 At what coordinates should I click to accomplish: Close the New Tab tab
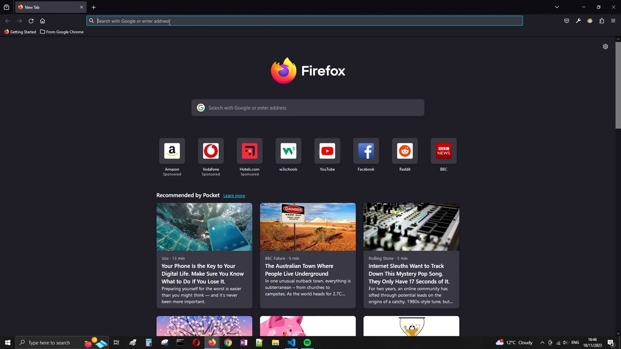(x=82, y=7)
